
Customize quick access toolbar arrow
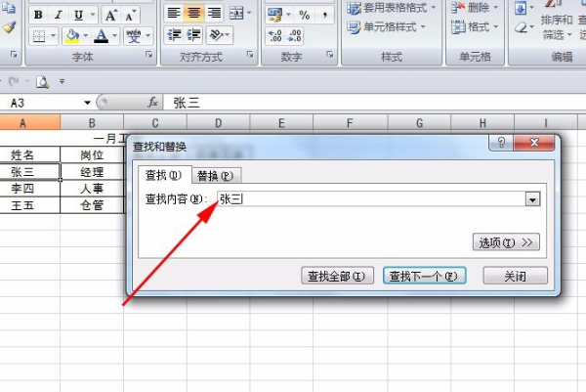[63, 81]
